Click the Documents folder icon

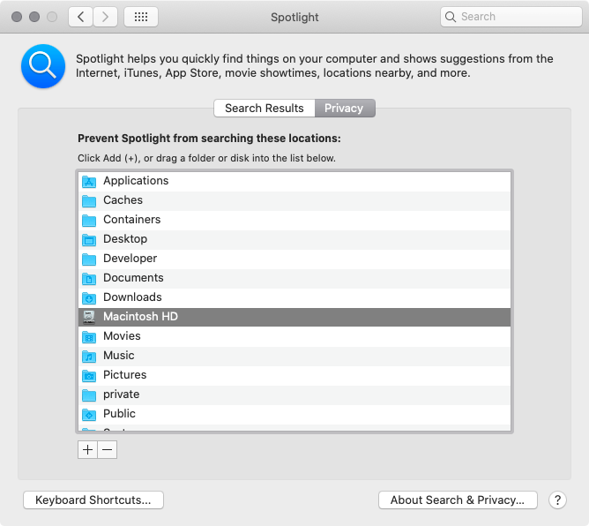click(89, 278)
